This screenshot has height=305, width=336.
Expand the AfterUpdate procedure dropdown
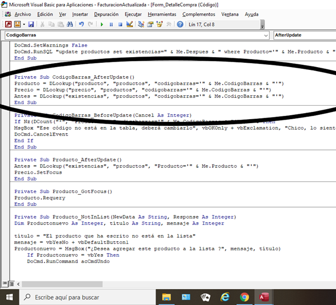(x=332, y=35)
